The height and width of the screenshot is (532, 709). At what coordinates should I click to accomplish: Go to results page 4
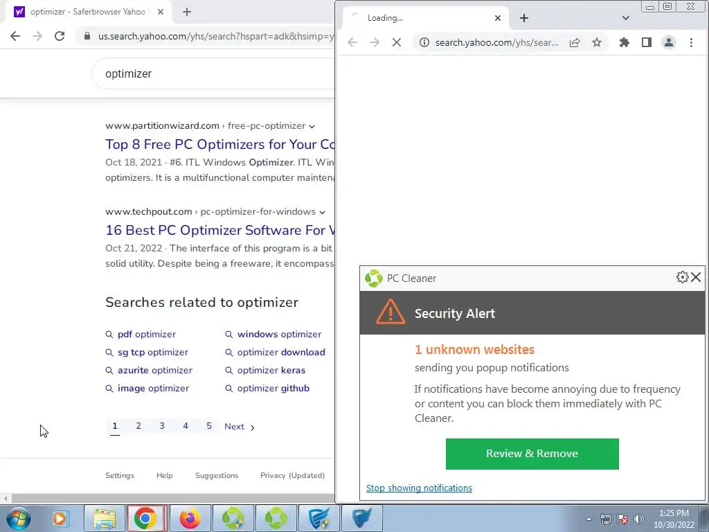(186, 426)
